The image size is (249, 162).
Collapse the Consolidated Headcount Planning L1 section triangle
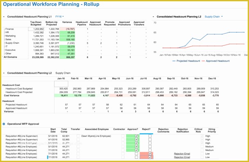[x=4, y=17]
